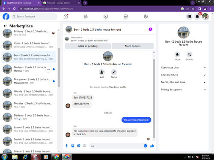Open Internet Explorer taskbar icon
Viewport: 214px width, 160px height.
pos(25,157)
